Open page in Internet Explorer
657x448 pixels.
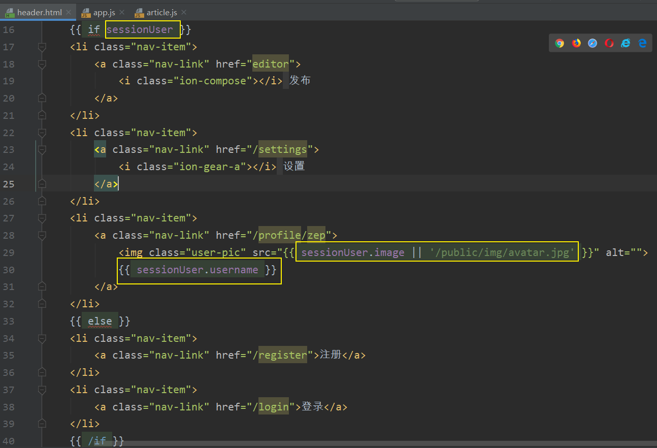tap(626, 43)
